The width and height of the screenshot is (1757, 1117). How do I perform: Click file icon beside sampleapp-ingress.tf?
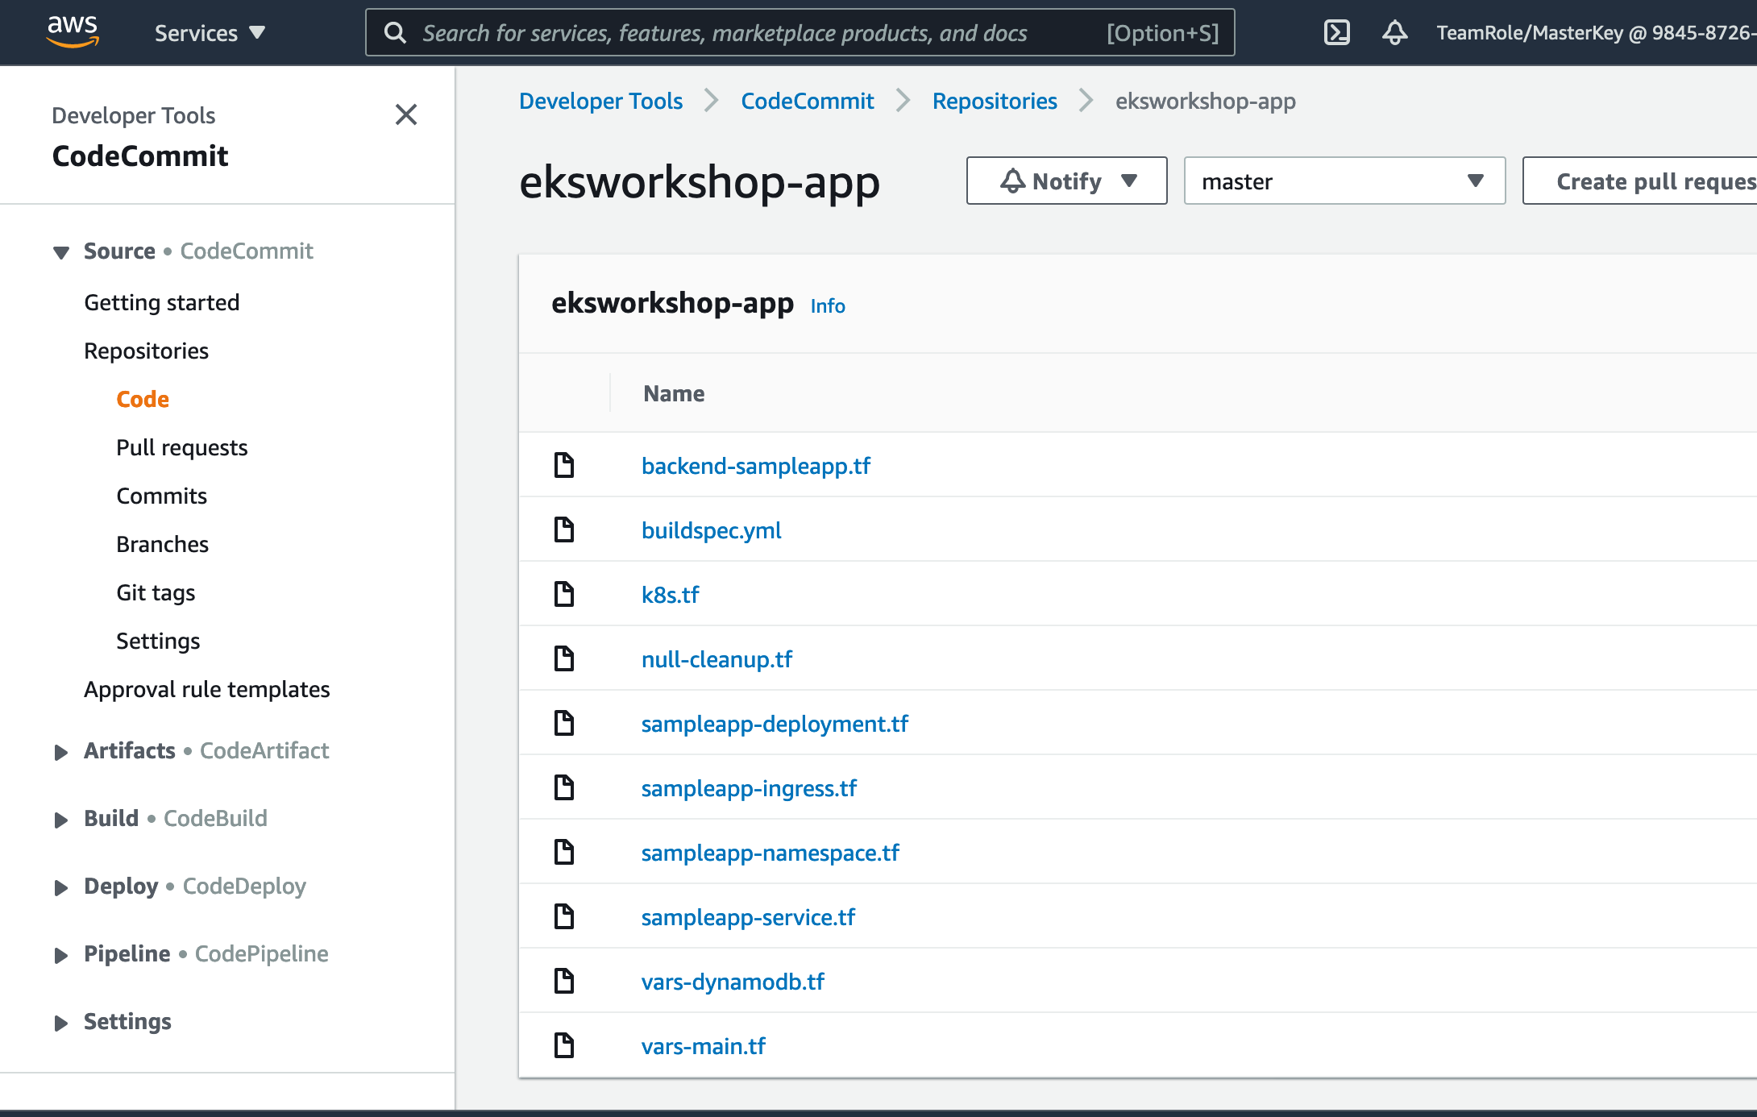(x=564, y=787)
